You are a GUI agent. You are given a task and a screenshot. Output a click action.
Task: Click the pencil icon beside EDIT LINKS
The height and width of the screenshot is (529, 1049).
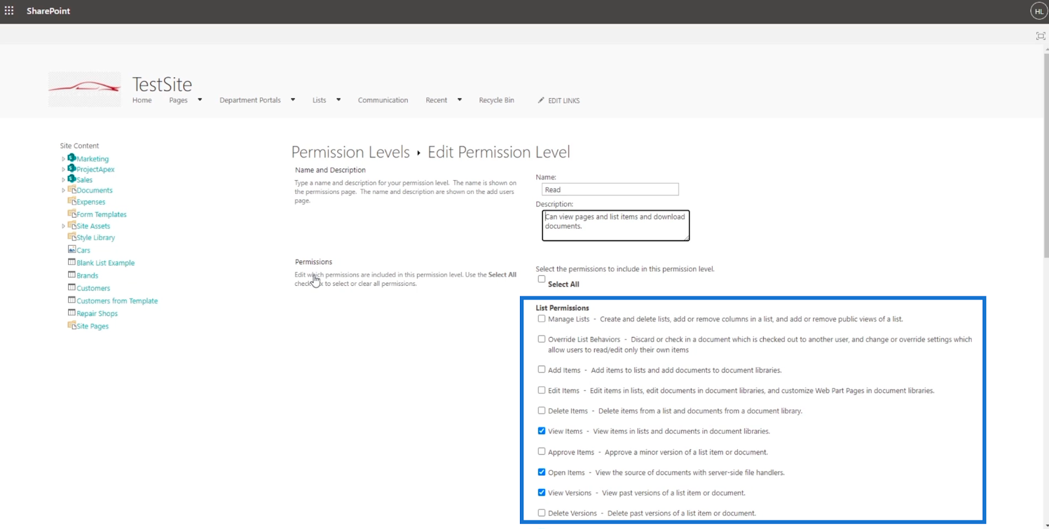pos(541,100)
